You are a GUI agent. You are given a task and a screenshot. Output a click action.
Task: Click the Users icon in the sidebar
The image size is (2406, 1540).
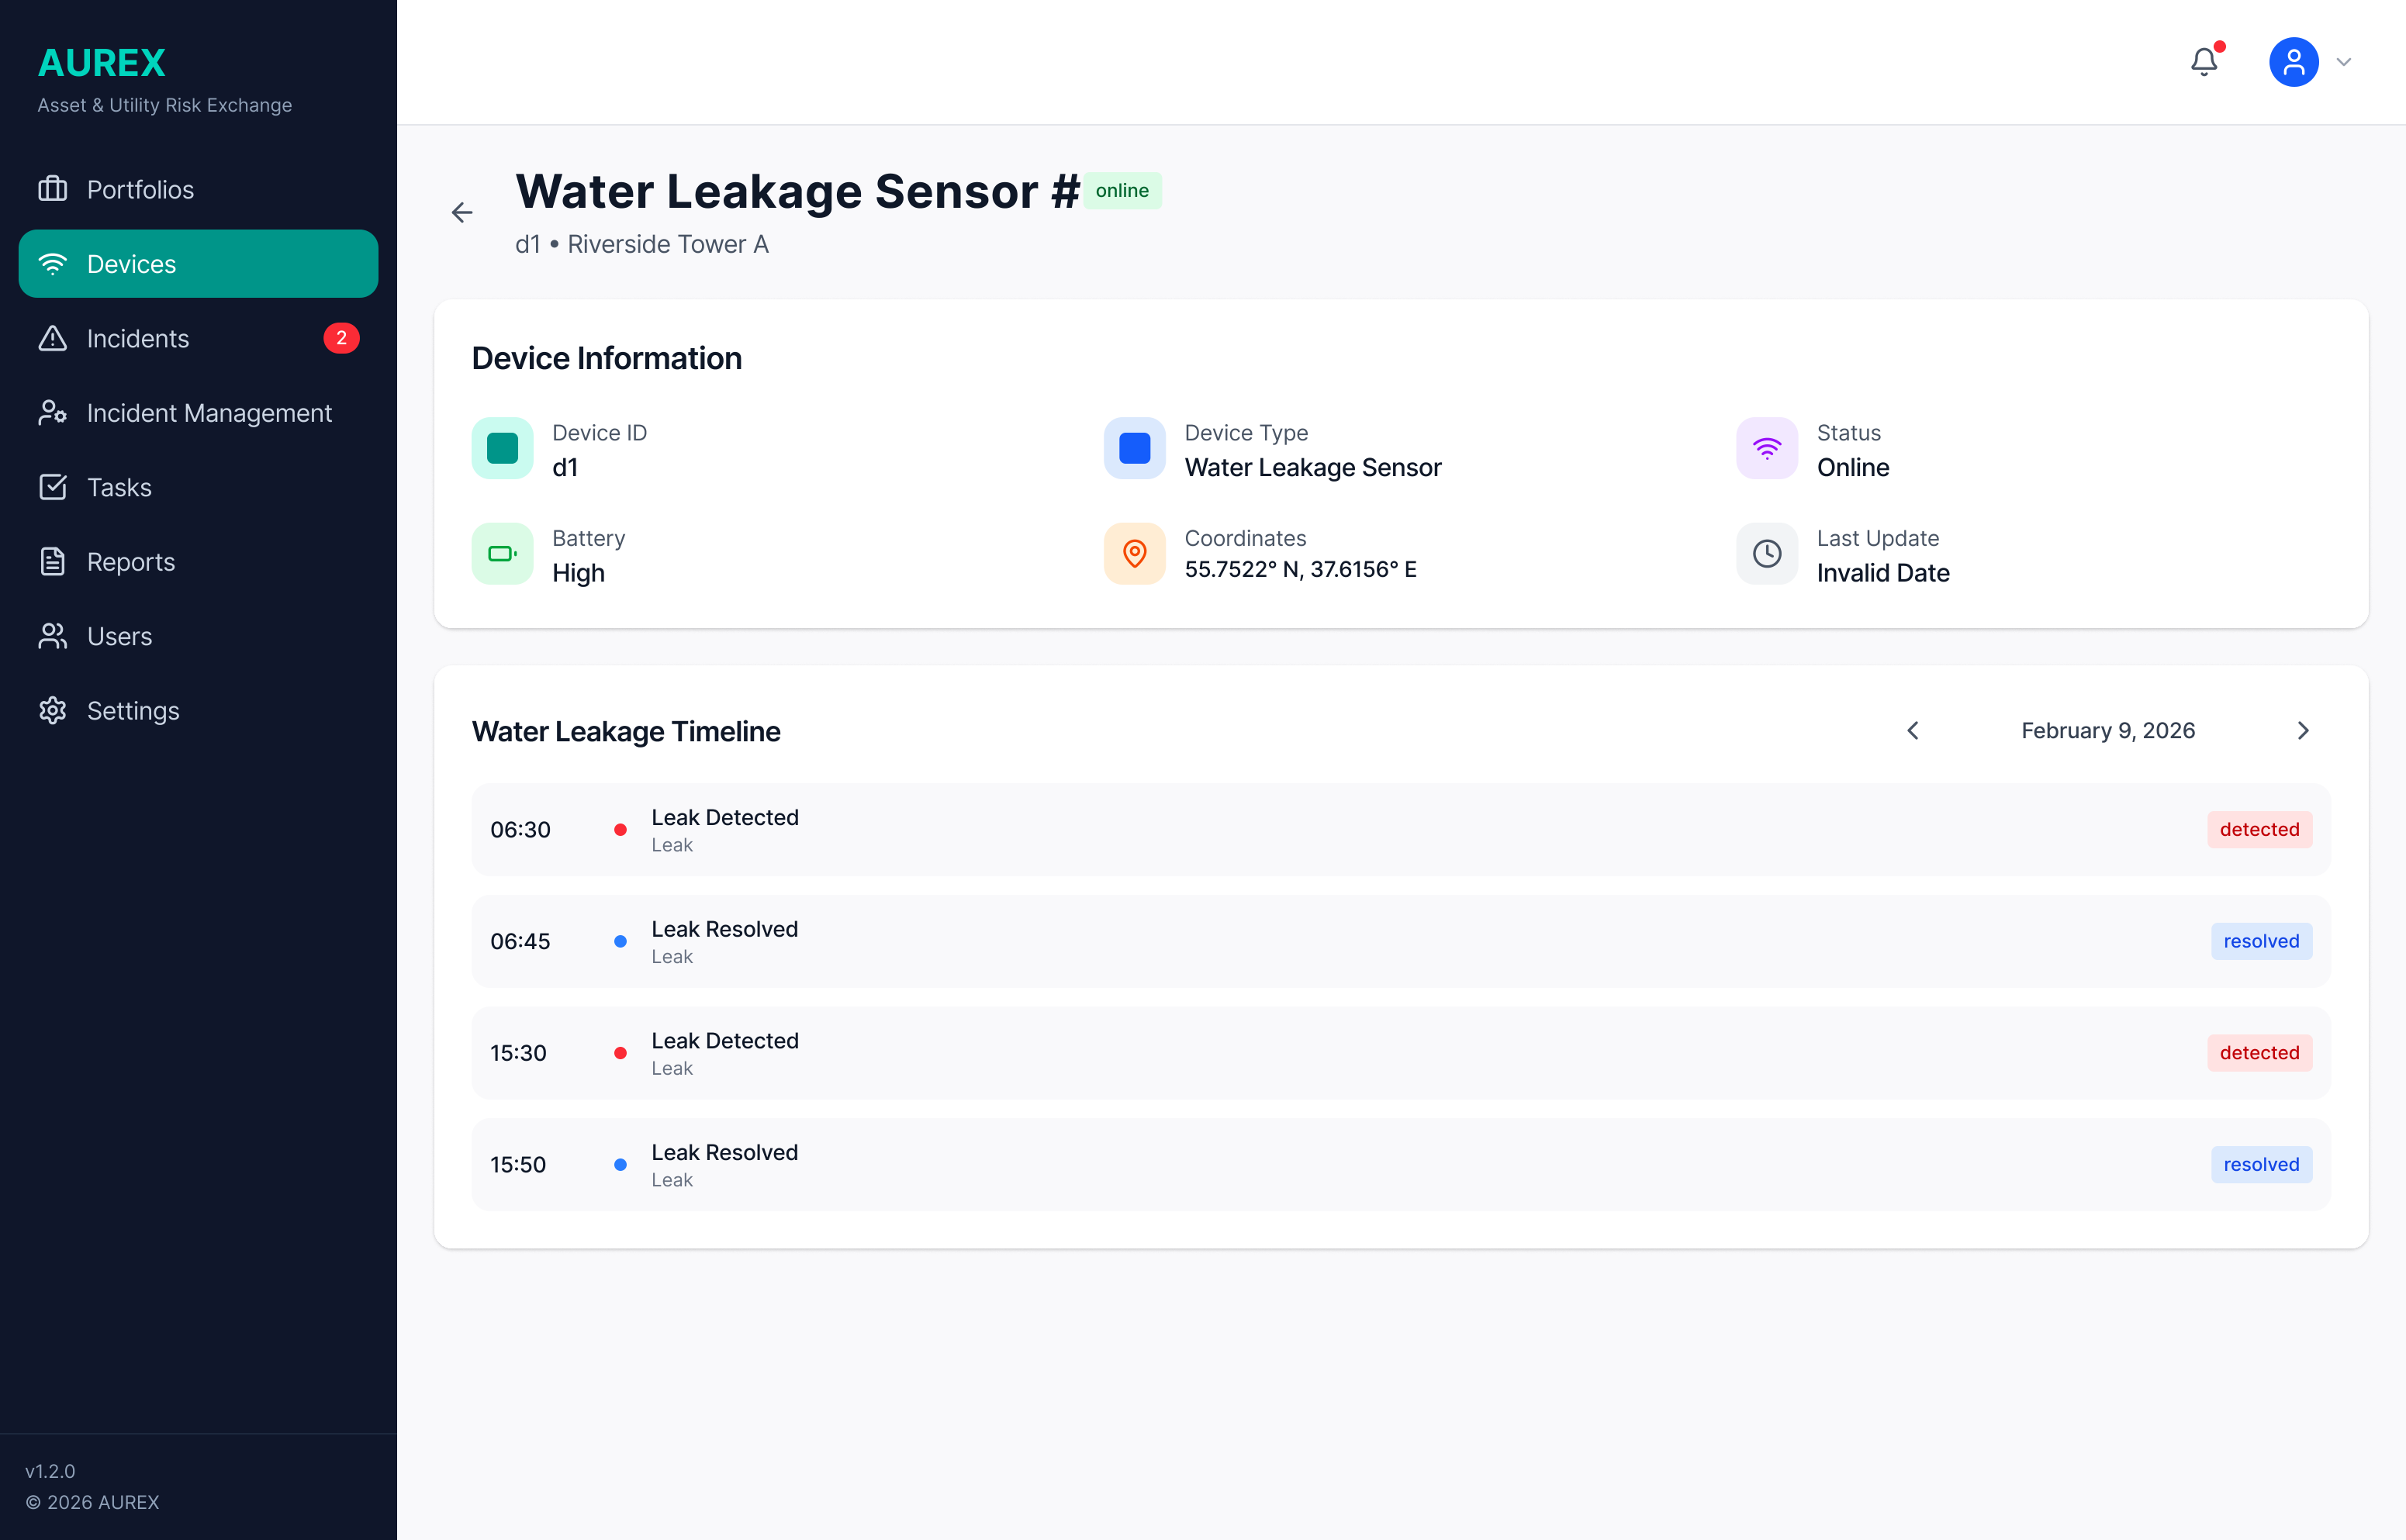coord(52,636)
